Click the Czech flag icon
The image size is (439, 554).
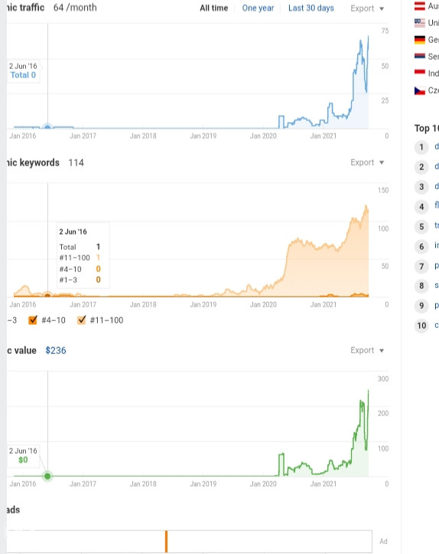[x=420, y=90]
